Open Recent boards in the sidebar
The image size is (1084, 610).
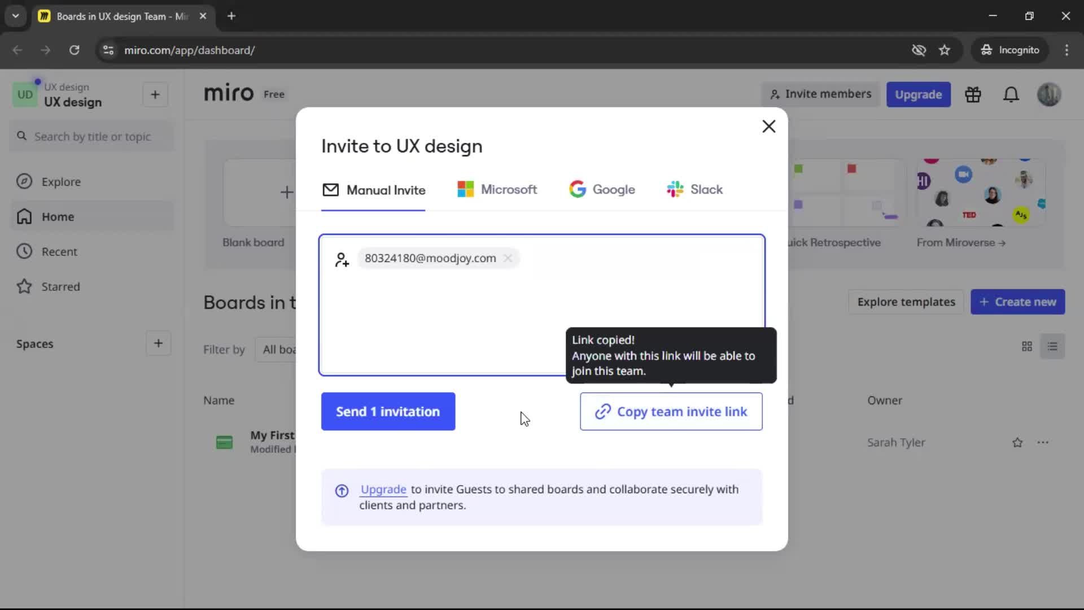coord(92,252)
